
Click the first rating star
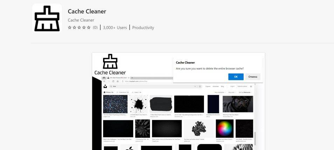69,27
